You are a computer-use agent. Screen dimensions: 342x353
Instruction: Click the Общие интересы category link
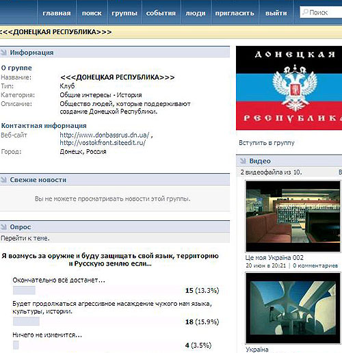(85, 95)
